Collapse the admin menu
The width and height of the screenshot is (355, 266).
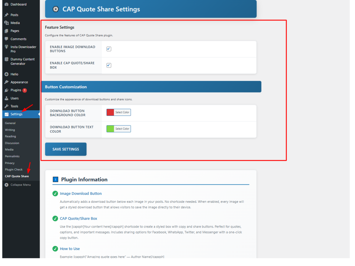pyautogui.click(x=18, y=184)
